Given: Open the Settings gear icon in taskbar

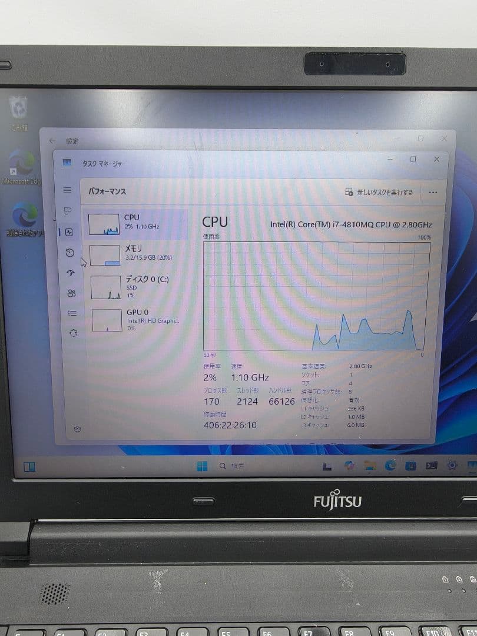Looking at the screenshot, I should pos(452,465).
